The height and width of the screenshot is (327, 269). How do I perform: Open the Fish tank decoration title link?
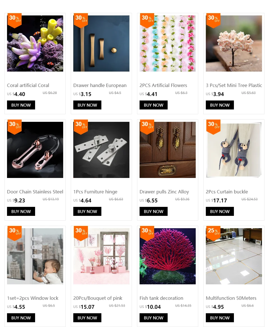pos(161,298)
